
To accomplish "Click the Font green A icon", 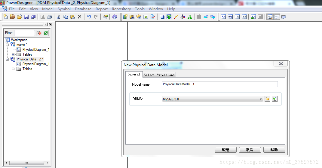I will [190, 17].
